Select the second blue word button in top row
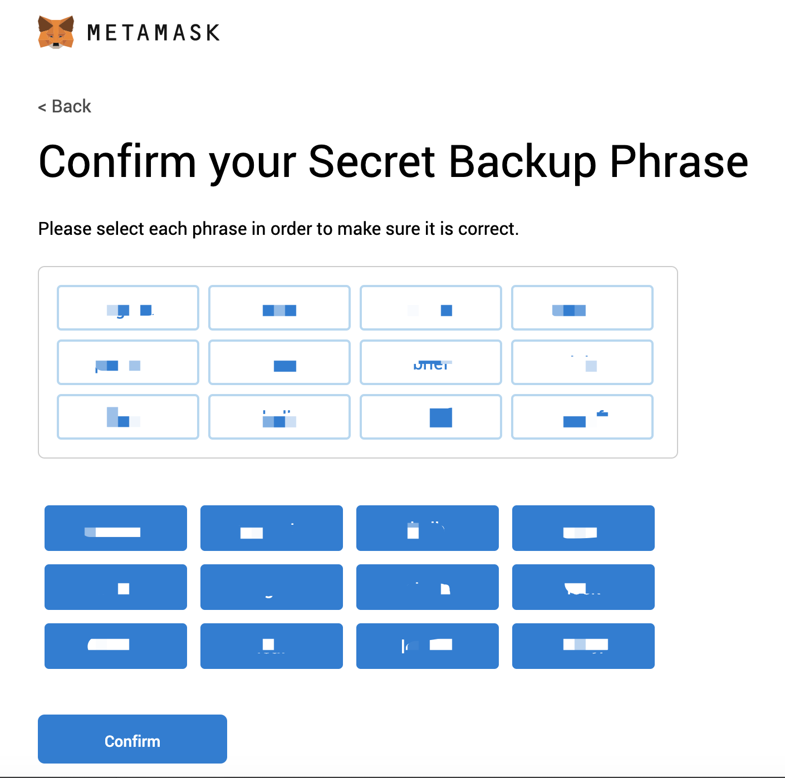Viewport: 785px width, 778px height. click(272, 528)
